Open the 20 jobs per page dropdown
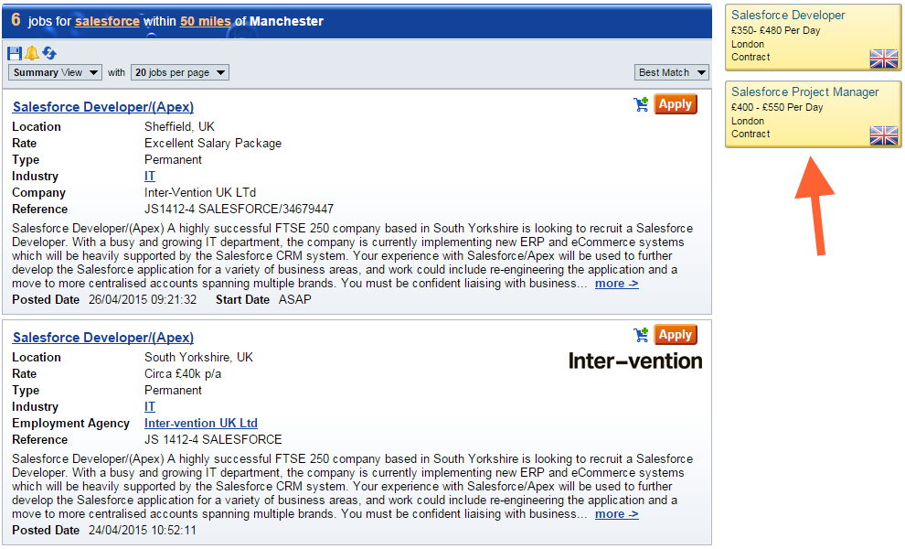Image resolution: width=905 pixels, height=549 pixels. click(x=179, y=72)
